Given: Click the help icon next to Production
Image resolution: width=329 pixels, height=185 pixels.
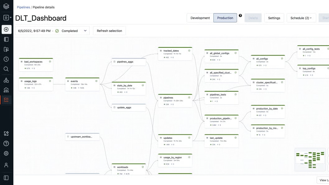Looking at the screenshot, I should (x=240, y=16).
